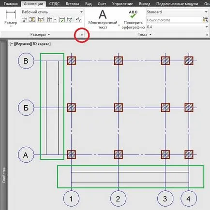Select hatched column at axes А and 1
Screen dimensions: 210x210
pos(71,154)
